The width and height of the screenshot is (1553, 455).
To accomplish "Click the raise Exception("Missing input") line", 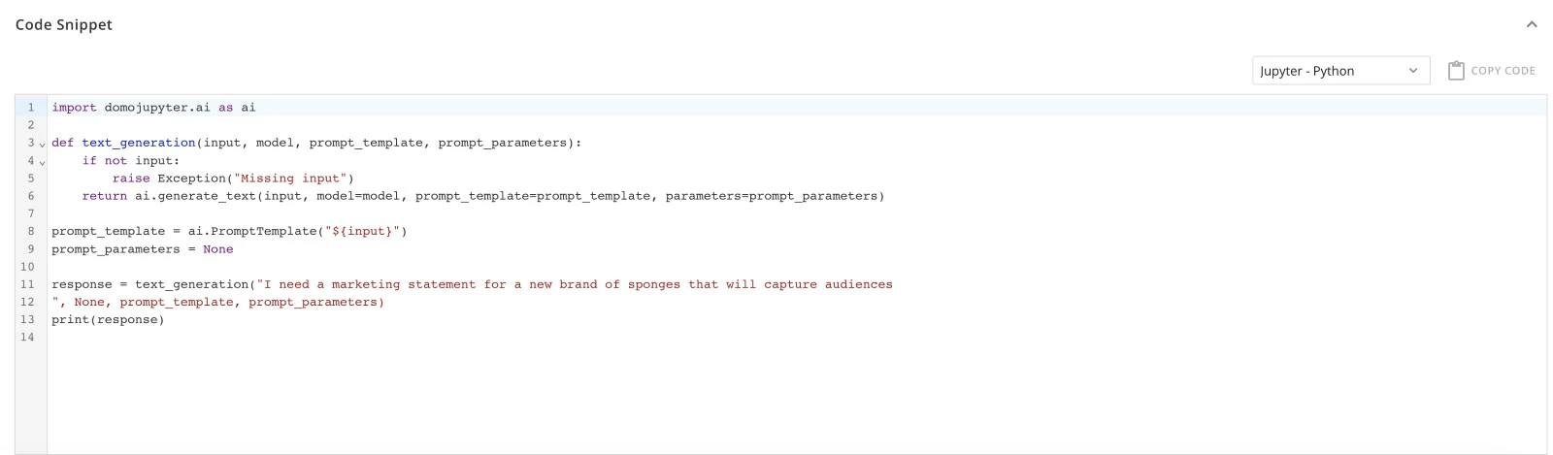I will [233, 179].
